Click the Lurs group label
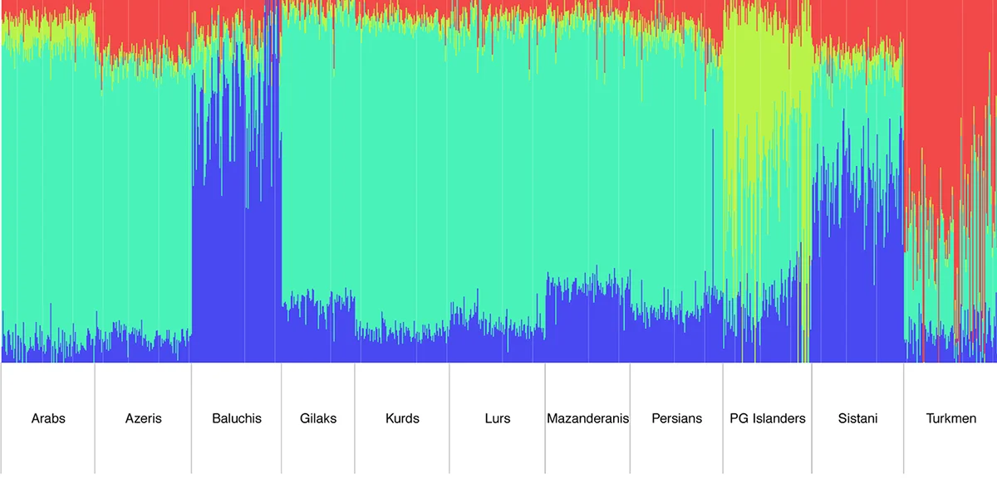997x478 pixels. 497,418
